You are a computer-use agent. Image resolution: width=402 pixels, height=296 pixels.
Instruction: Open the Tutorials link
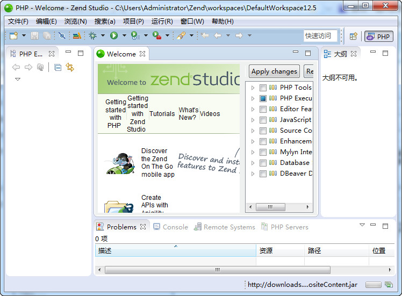point(162,113)
